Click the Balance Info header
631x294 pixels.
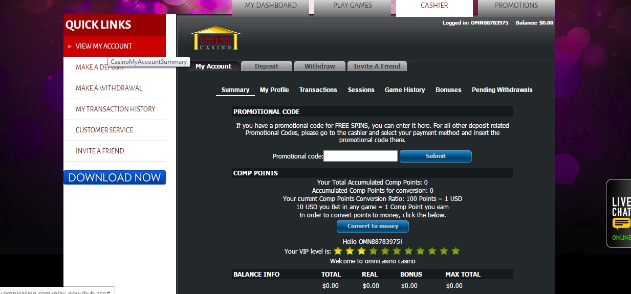tap(256, 275)
